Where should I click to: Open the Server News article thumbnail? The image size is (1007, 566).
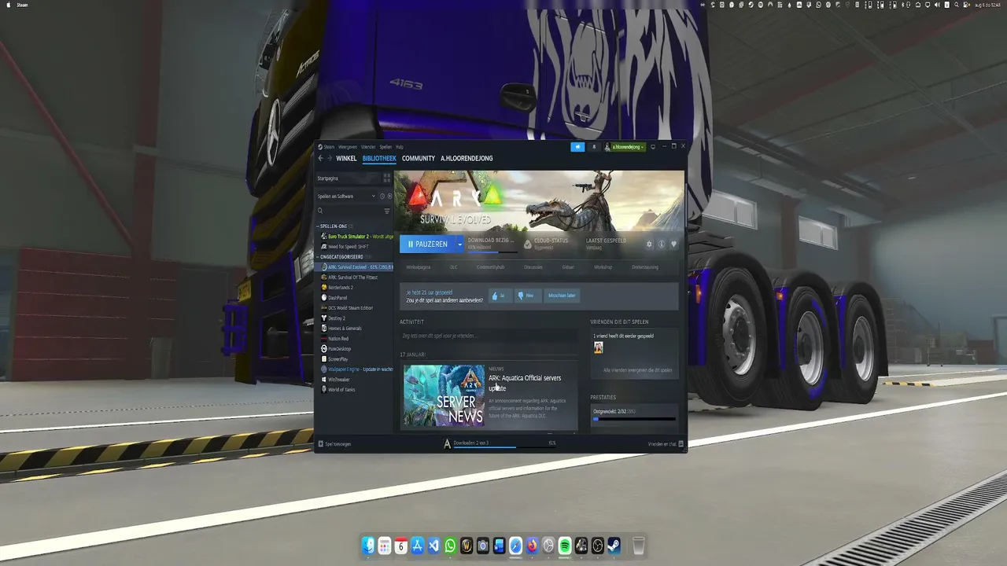click(x=444, y=395)
